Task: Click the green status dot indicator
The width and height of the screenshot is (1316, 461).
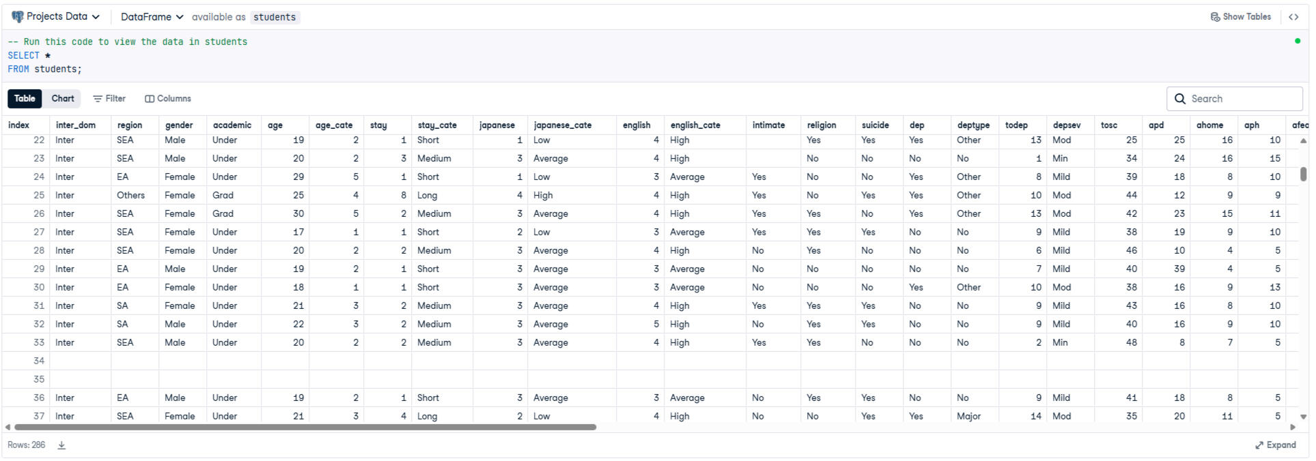Action: pos(1298,41)
